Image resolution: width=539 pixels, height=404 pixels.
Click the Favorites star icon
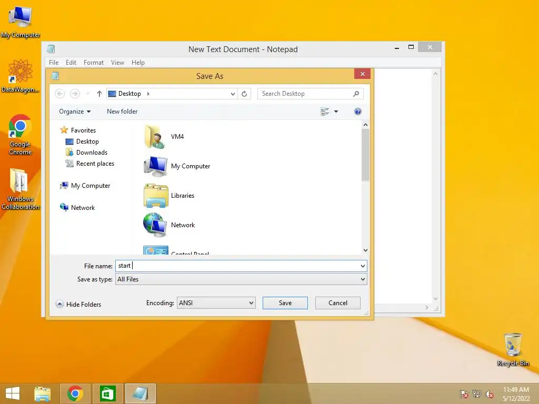pyautogui.click(x=64, y=130)
